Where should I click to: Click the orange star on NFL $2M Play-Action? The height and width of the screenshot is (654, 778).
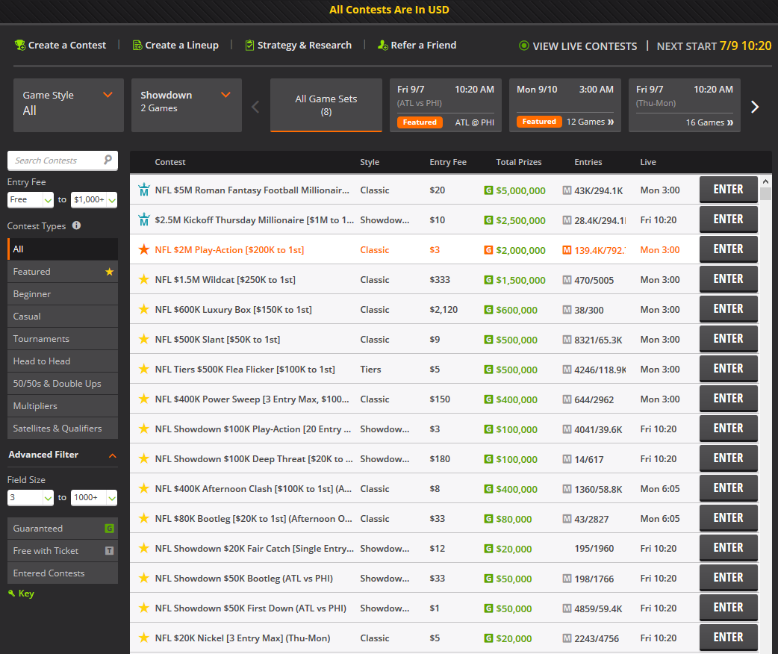pos(144,249)
